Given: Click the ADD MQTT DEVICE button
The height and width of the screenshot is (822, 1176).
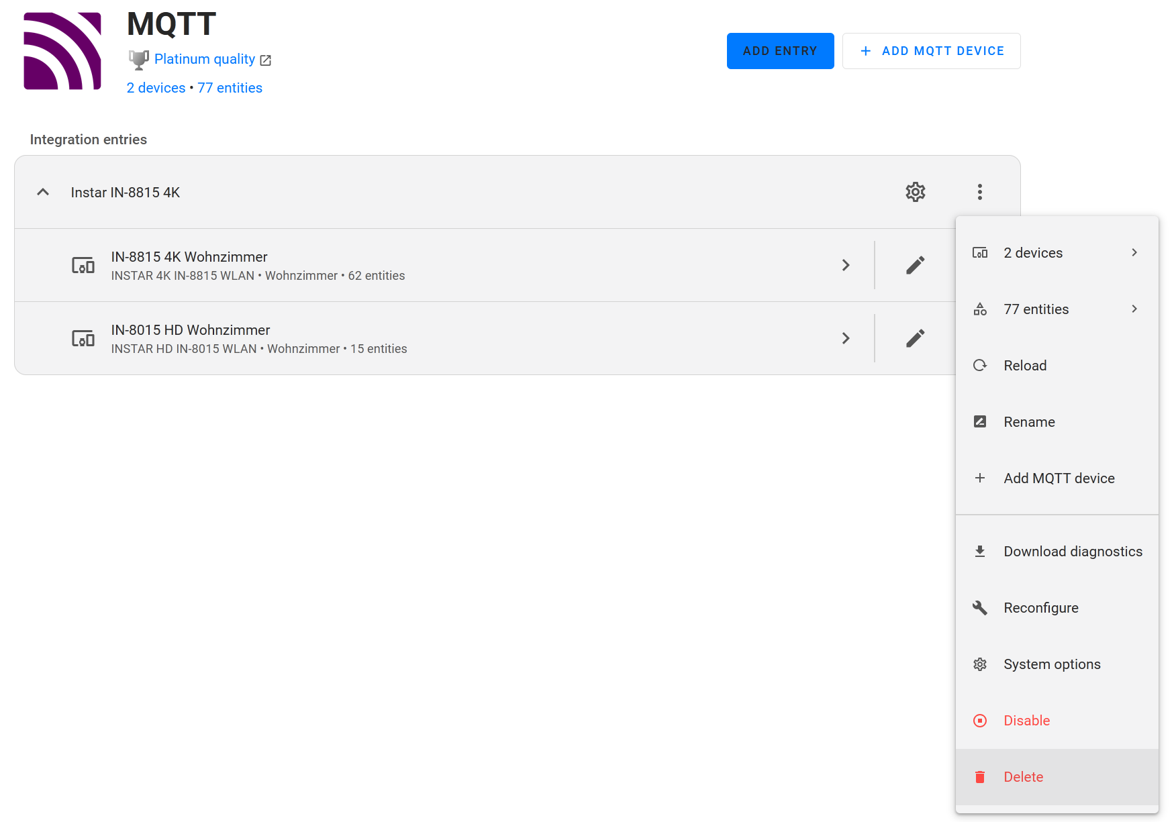Looking at the screenshot, I should (x=931, y=51).
